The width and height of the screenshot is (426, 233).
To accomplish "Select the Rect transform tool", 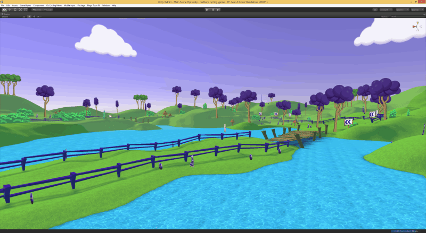I will (x=25, y=10).
